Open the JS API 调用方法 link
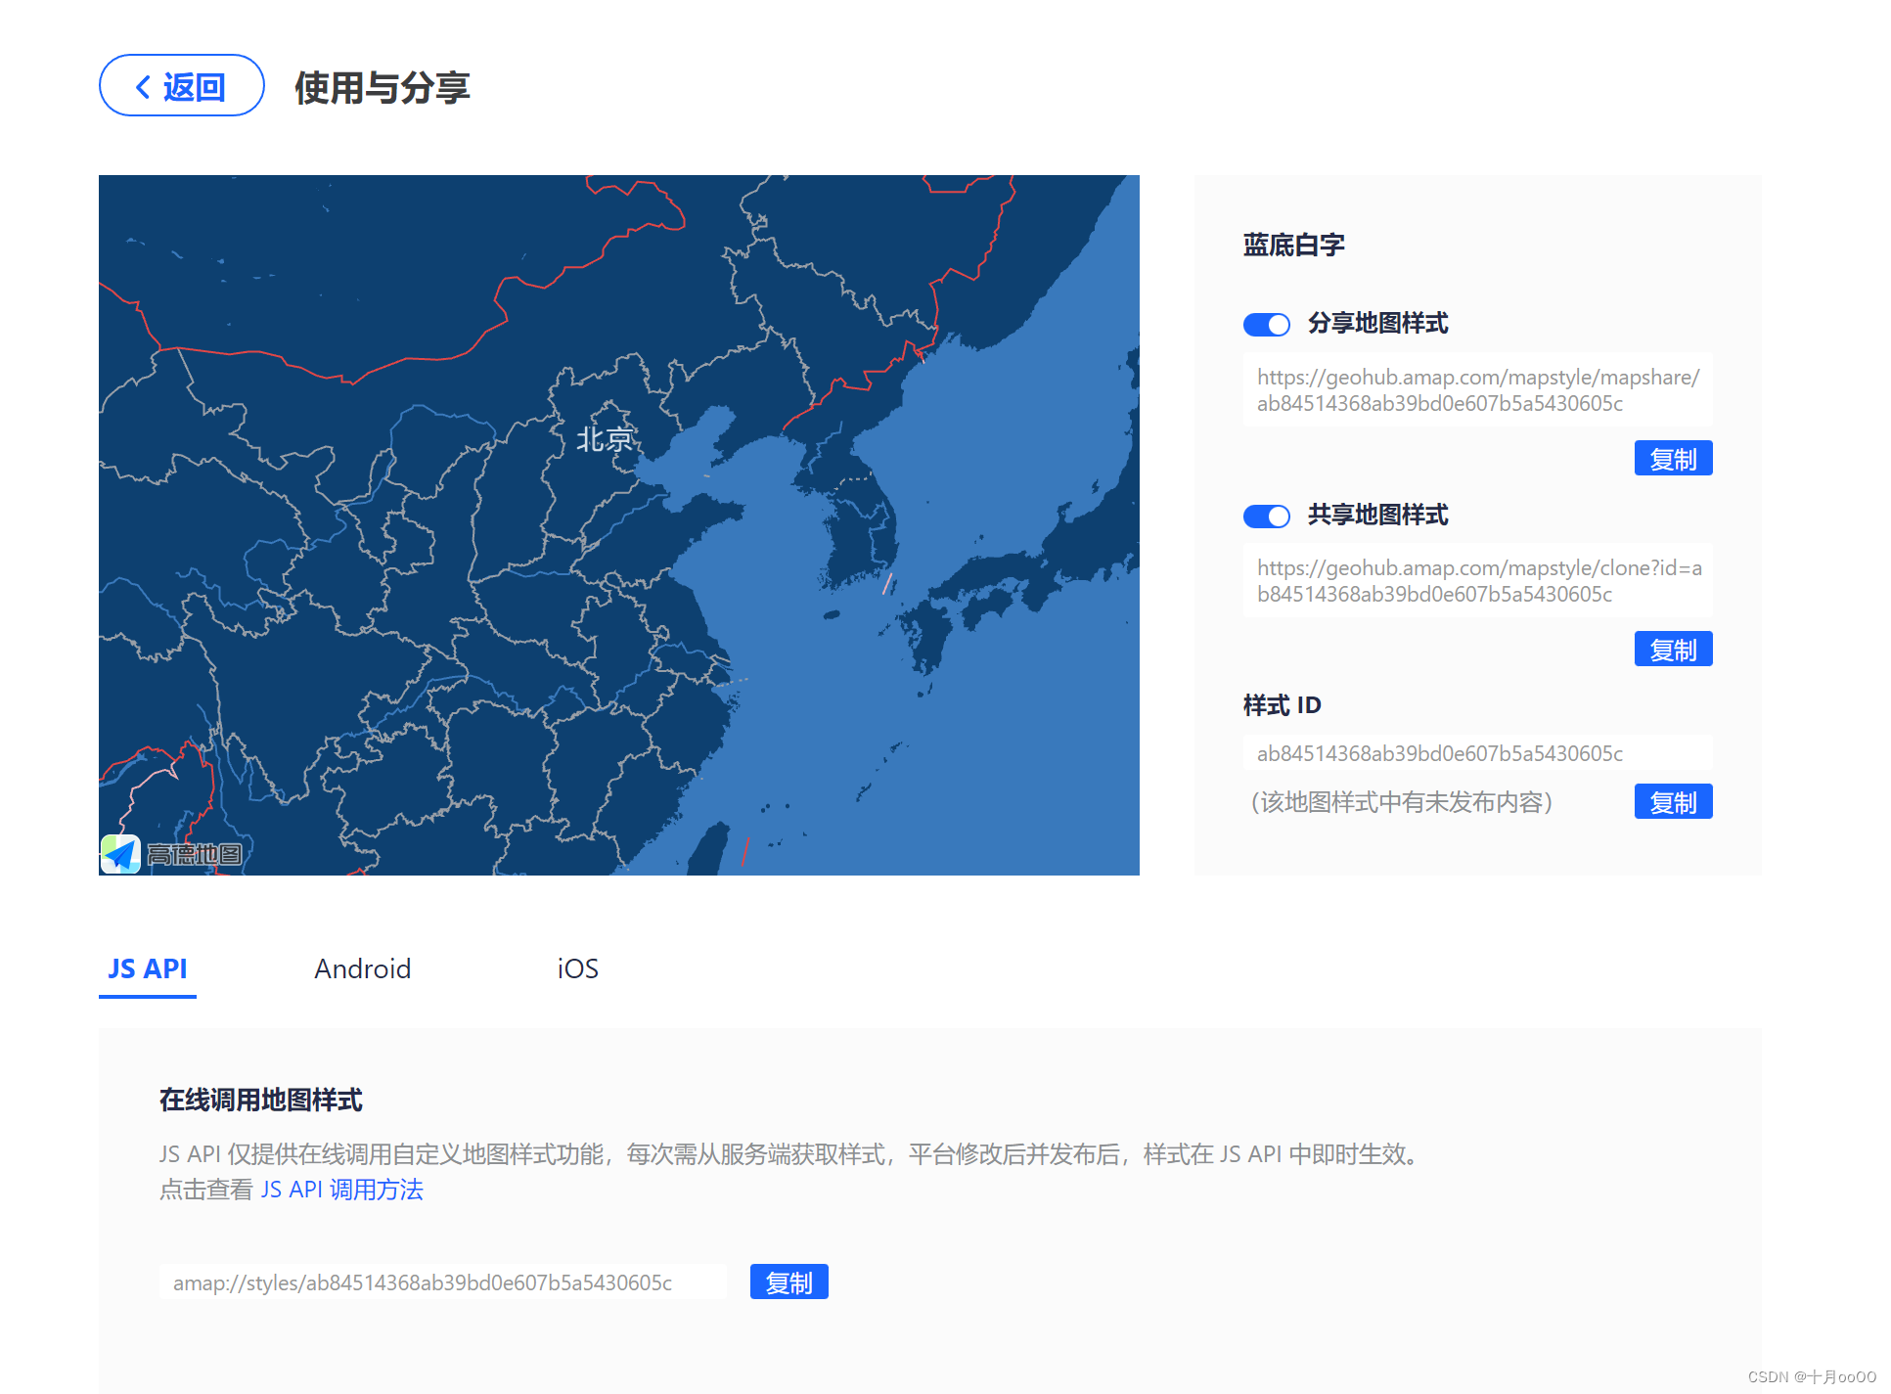The height and width of the screenshot is (1394, 1891). 342,1189
